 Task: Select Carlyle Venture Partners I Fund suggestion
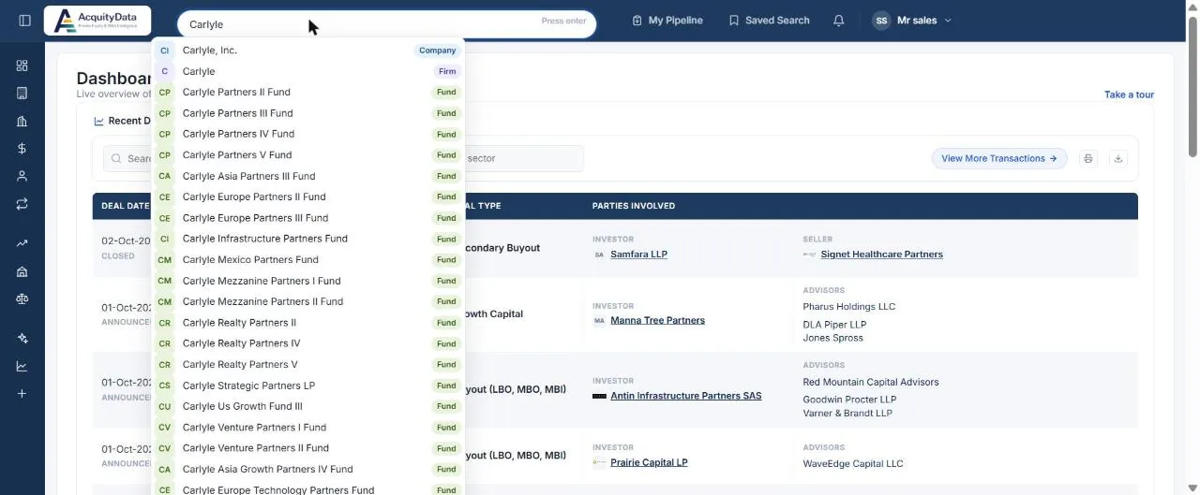tap(307, 428)
